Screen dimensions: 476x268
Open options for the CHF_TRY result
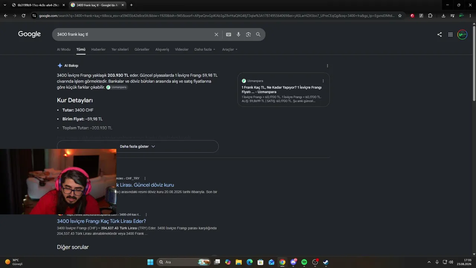pos(145,178)
